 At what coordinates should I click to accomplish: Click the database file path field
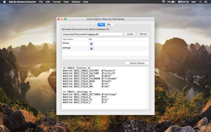92,34
